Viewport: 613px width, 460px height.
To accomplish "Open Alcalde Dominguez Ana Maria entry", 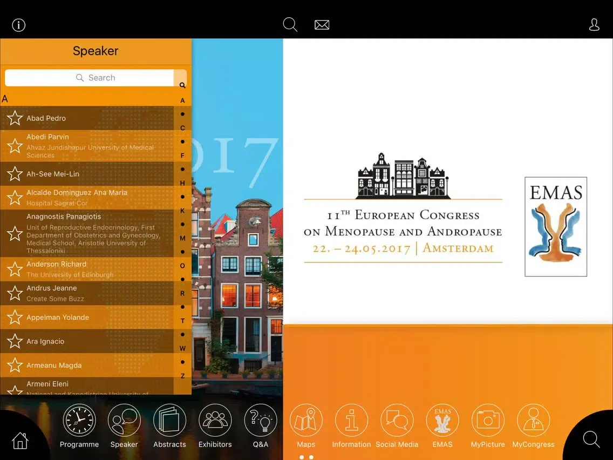I will click(87, 198).
